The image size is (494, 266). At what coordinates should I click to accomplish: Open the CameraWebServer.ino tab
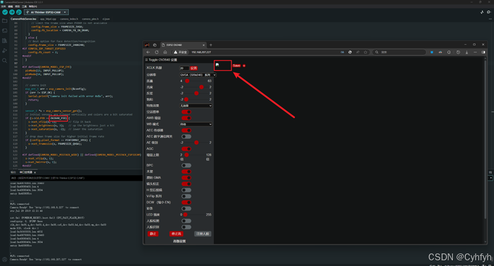coord(23,19)
